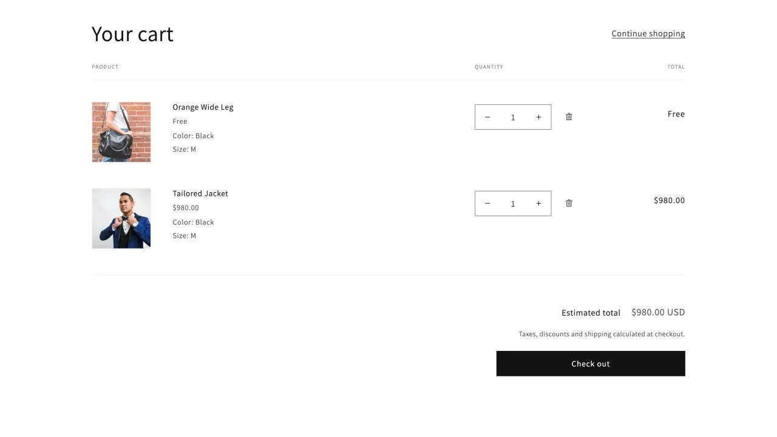Click the Orange Wide Leg quantity field
The width and height of the screenshot is (777, 437).
[x=513, y=117]
